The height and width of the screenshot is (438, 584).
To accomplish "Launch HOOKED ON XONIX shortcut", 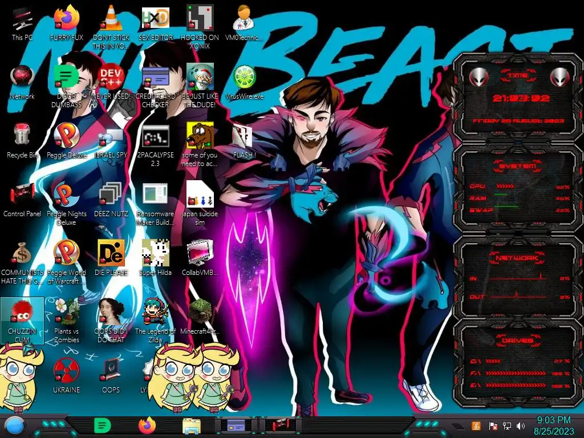I will point(200,27).
